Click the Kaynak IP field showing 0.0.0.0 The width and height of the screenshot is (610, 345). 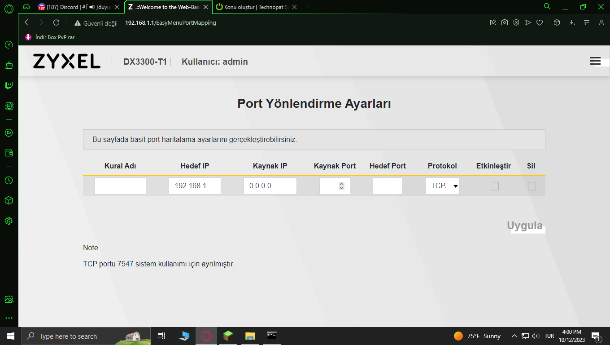(270, 186)
